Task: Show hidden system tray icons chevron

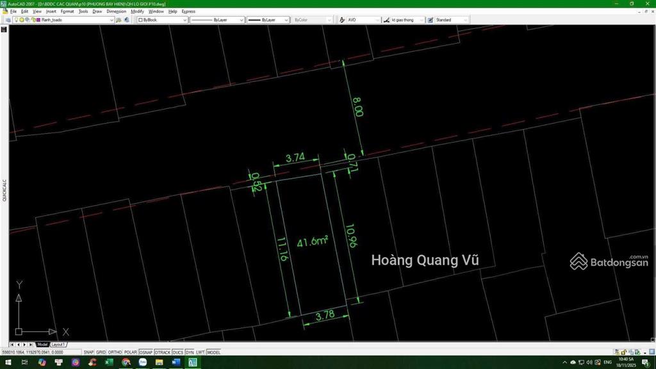Action: [x=565, y=363]
